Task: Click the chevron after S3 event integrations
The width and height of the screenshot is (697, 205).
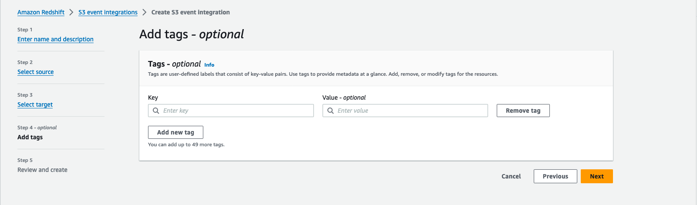Action: [145, 12]
